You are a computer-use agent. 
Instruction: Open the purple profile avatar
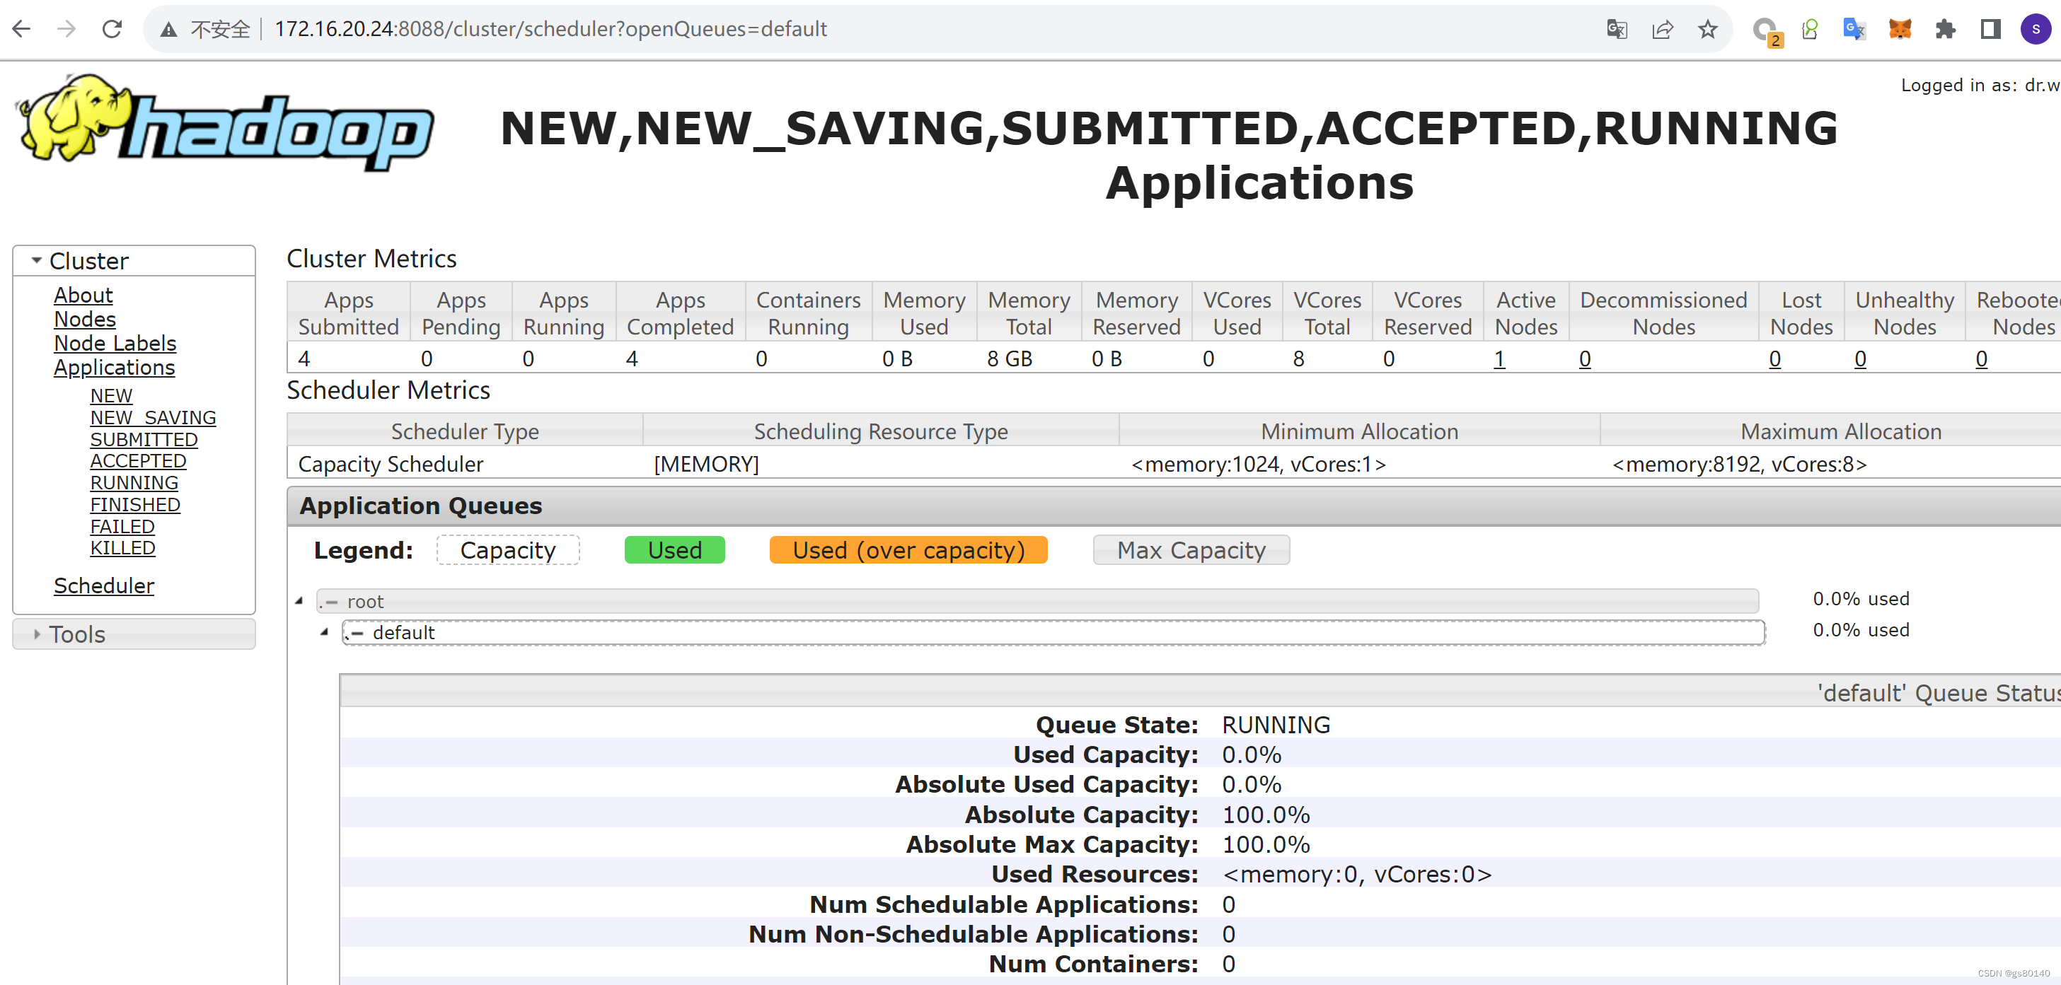pos(2036,30)
